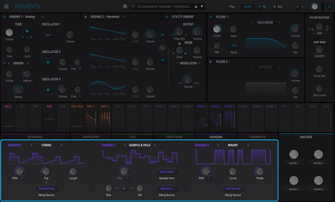This screenshot has height=202, width=335.
Task: Click the Oscillator 1 Sync button
Action: coord(48,35)
